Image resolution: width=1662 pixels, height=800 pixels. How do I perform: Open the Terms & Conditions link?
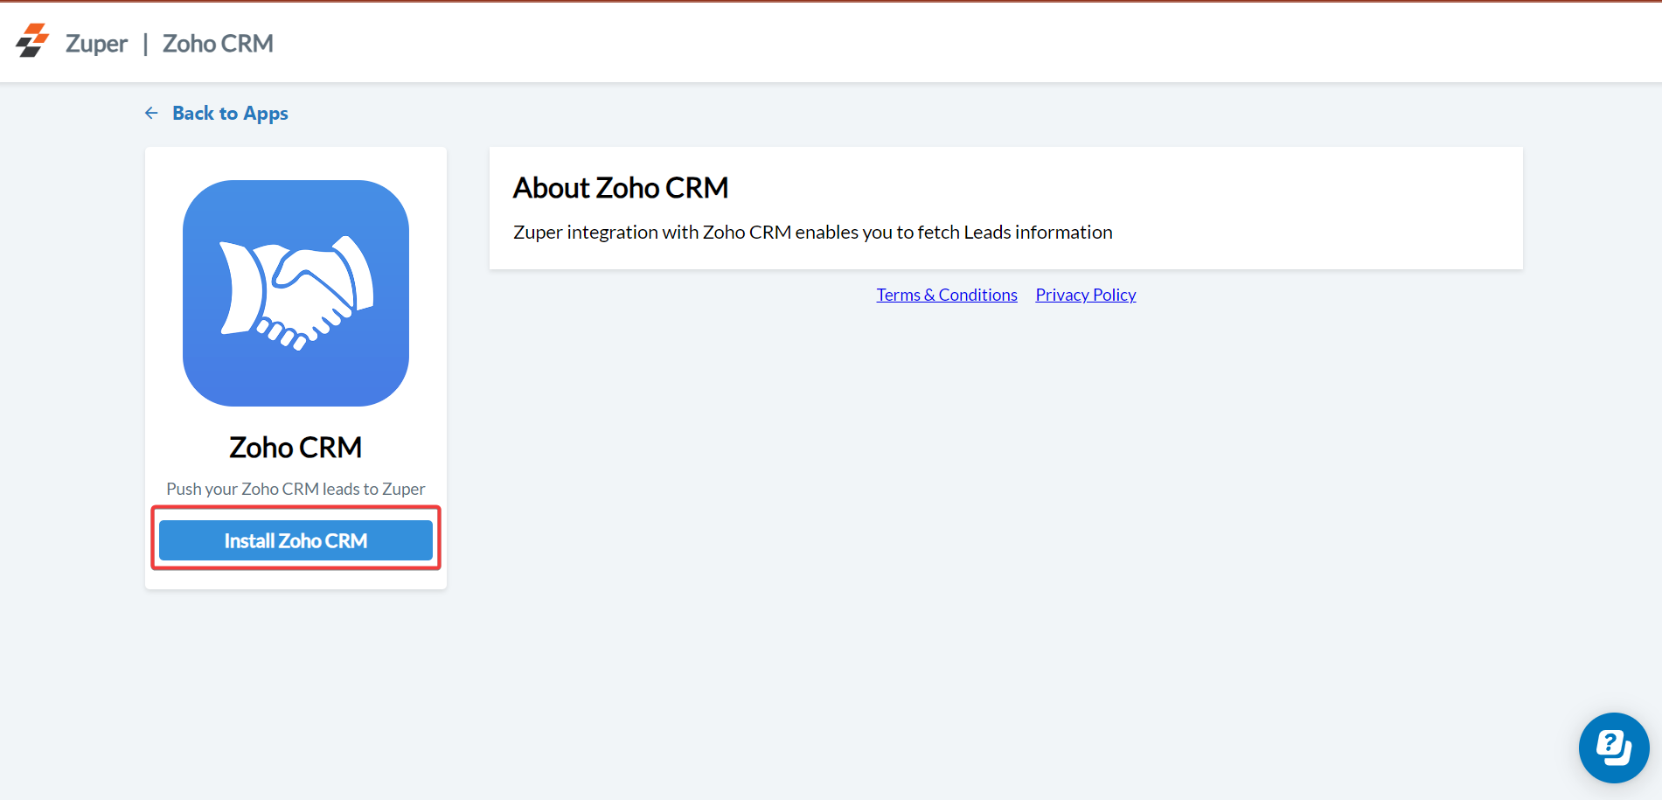946,295
